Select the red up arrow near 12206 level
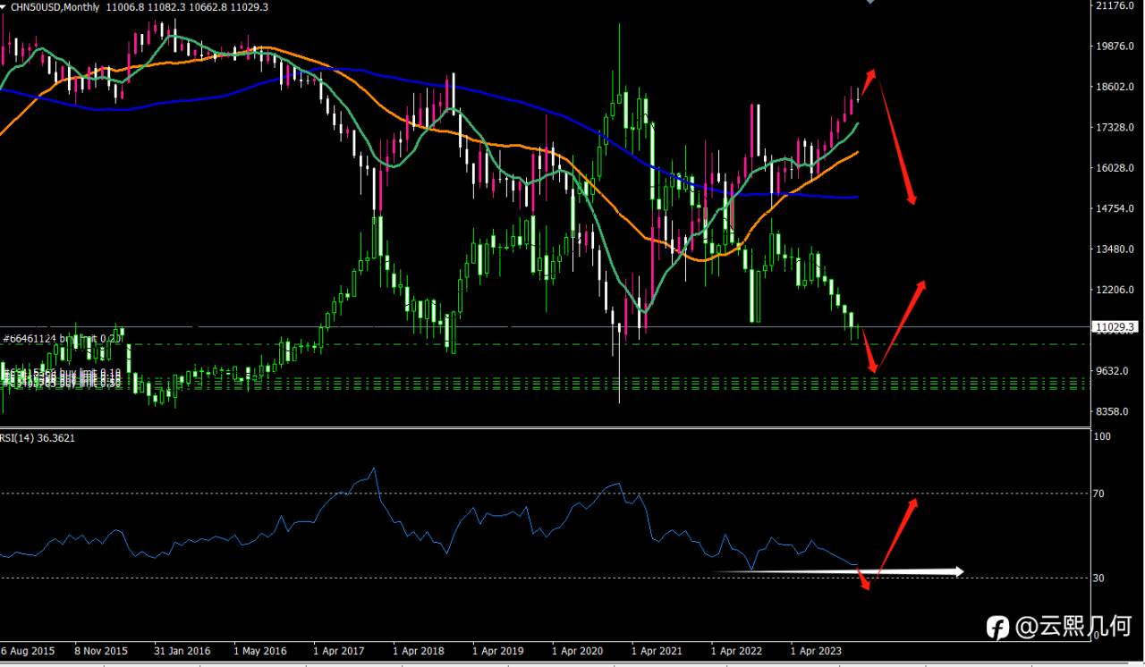The width and height of the screenshot is (1145, 667). coord(899,326)
